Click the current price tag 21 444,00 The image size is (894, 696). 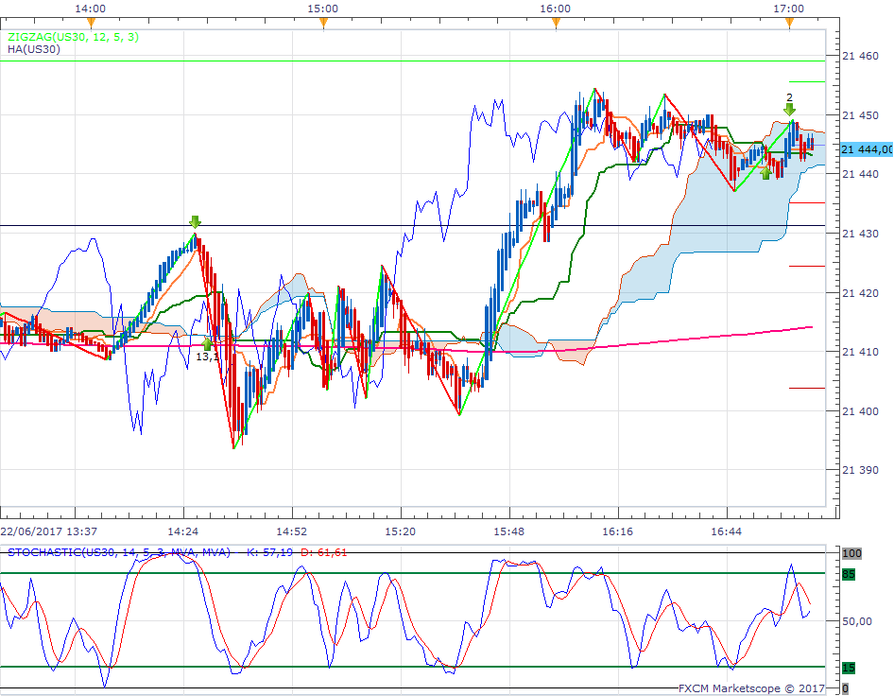866,149
